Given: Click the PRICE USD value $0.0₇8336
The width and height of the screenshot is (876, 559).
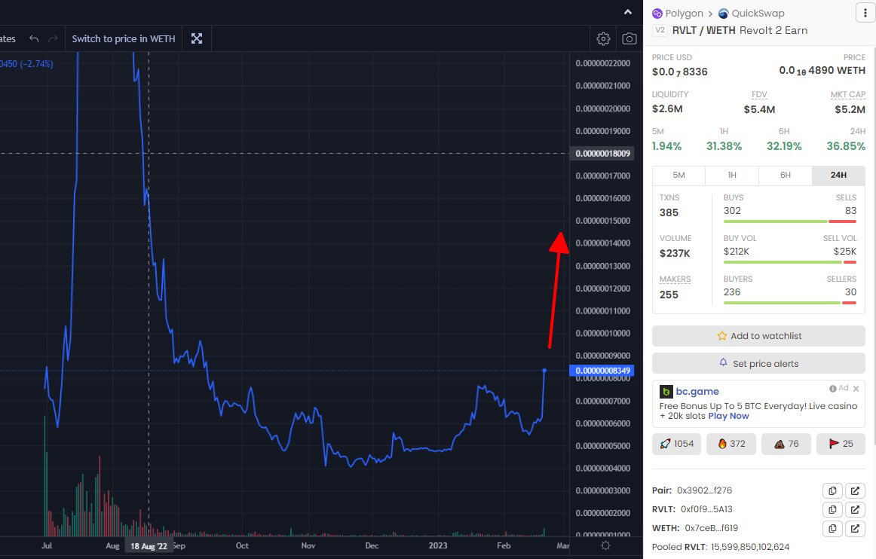Looking at the screenshot, I should [680, 72].
